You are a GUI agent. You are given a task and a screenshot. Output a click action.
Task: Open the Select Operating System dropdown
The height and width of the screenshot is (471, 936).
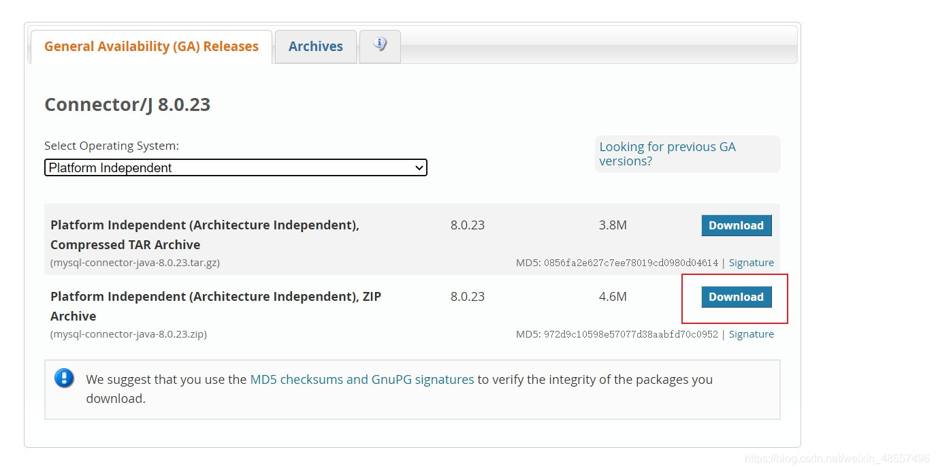(235, 167)
